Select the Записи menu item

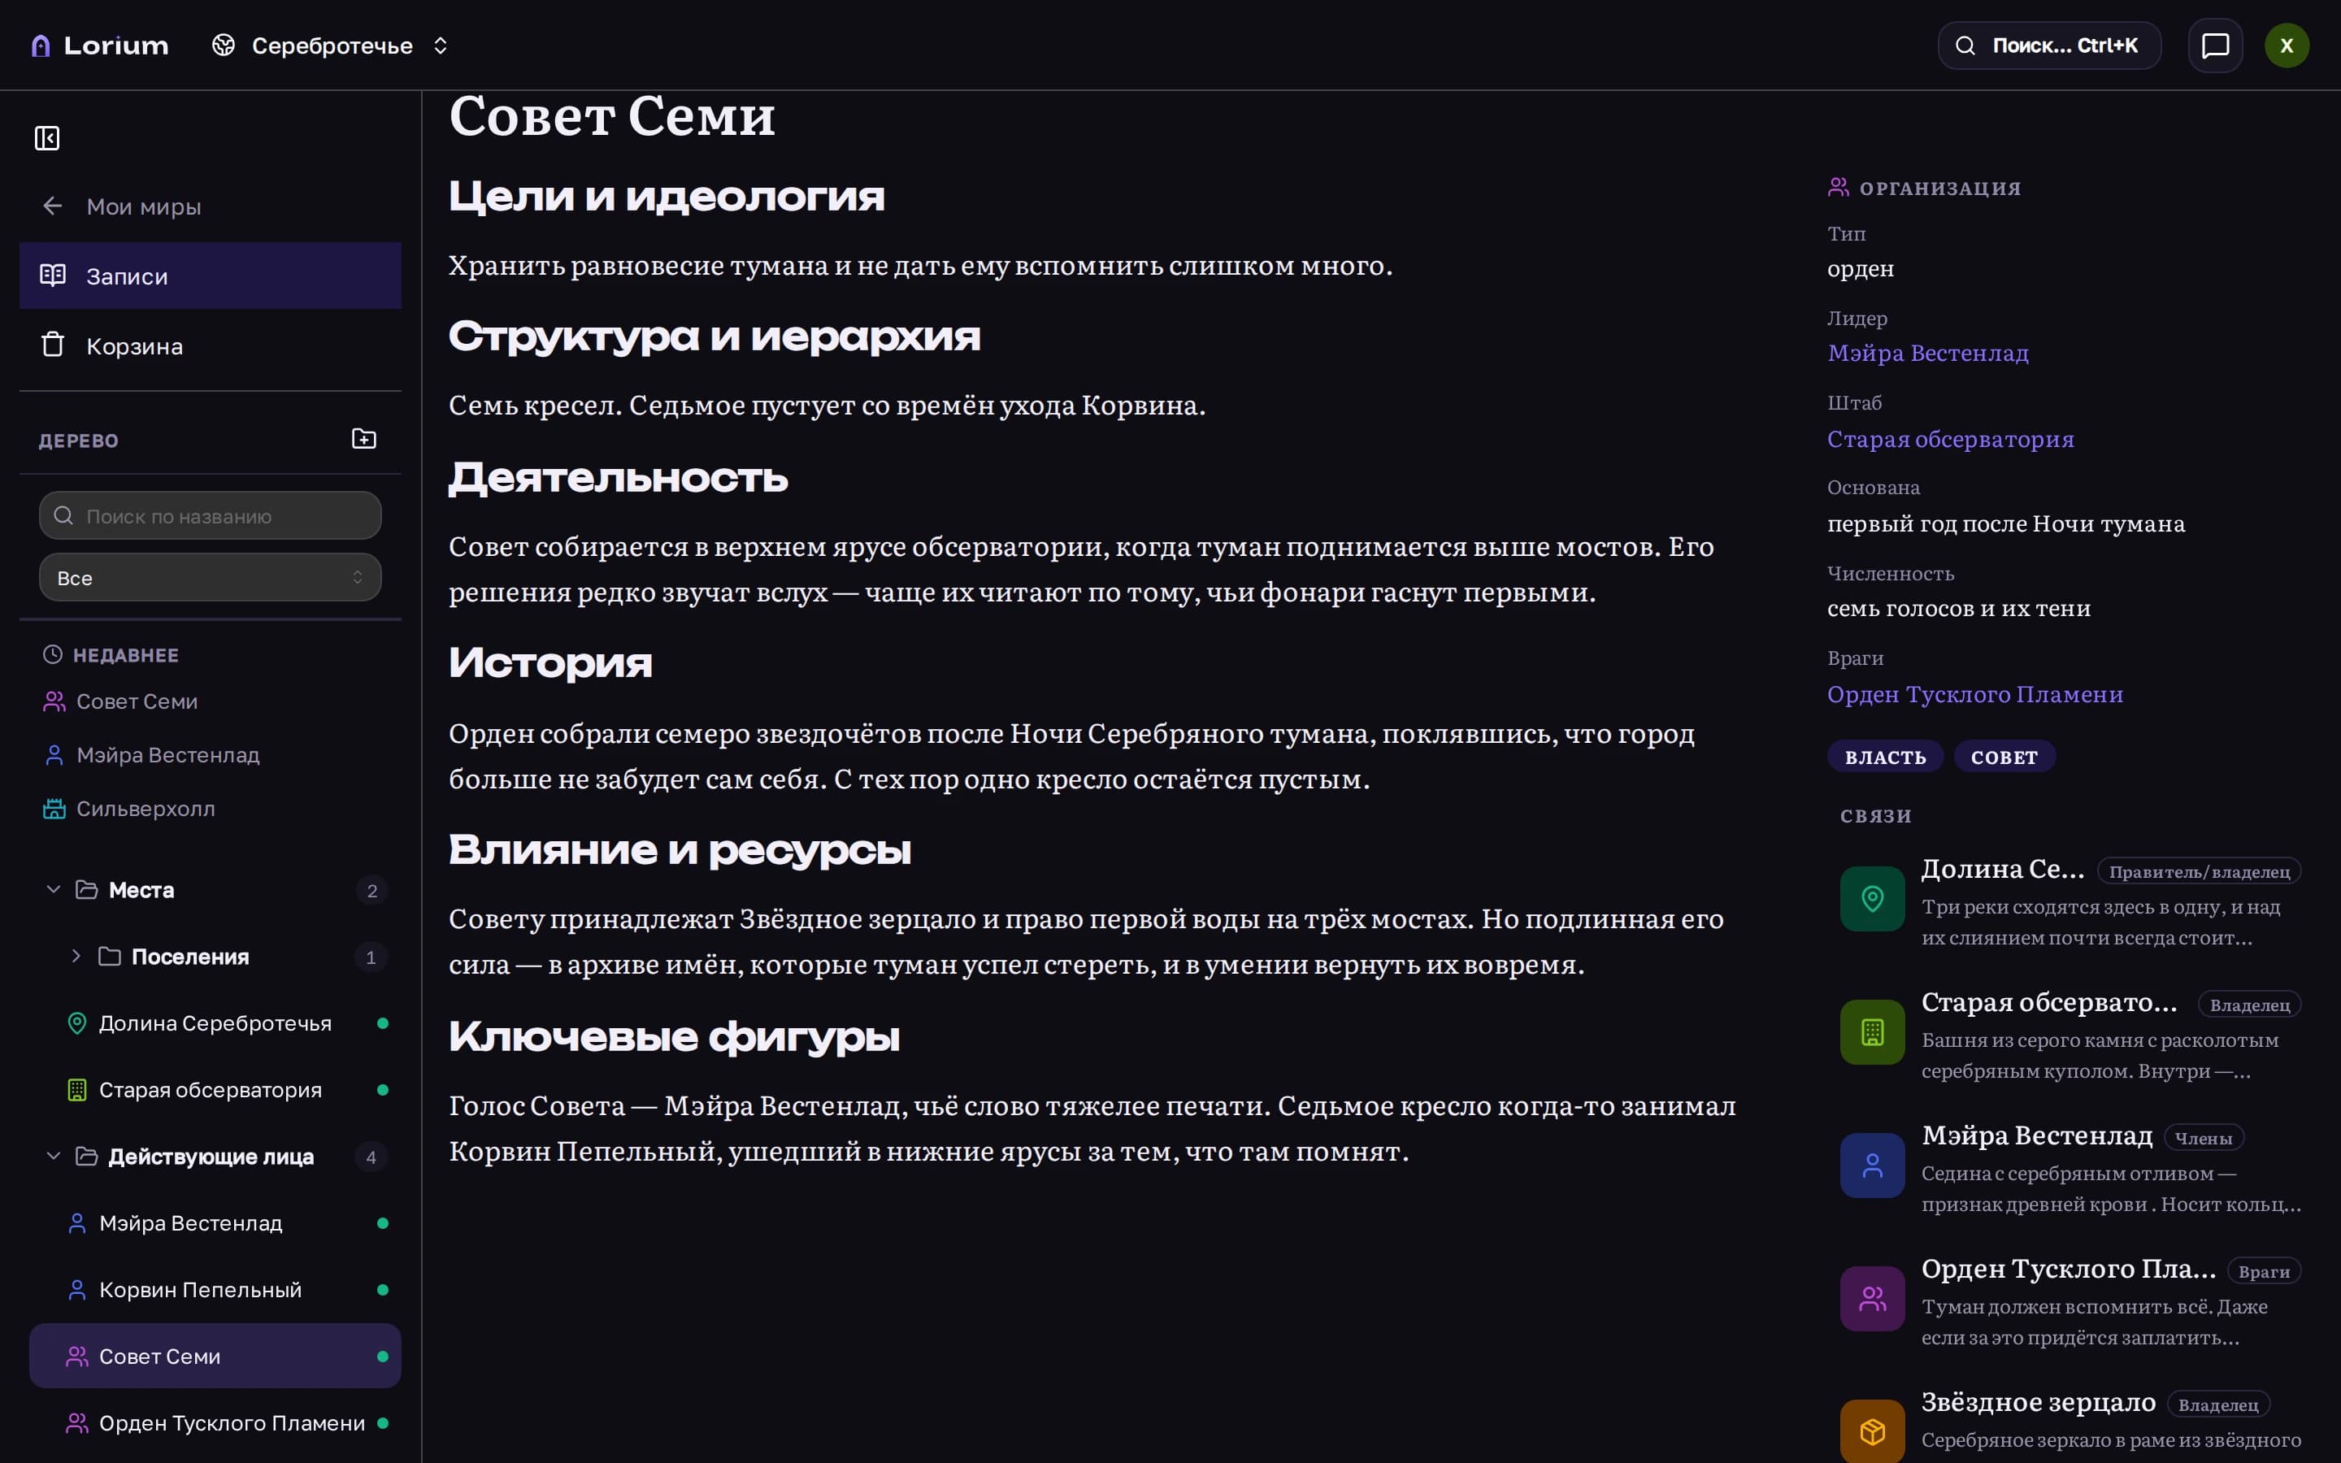pos(210,276)
